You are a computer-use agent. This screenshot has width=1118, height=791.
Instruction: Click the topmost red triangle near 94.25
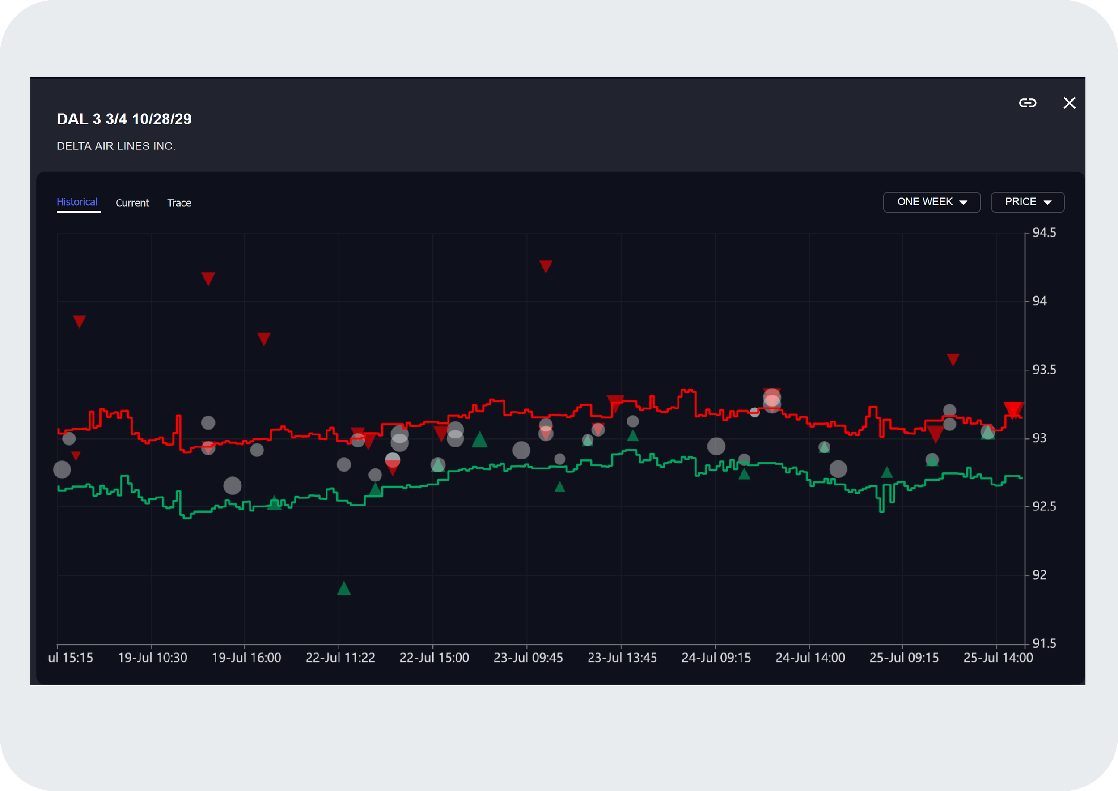tap(546, 266)
